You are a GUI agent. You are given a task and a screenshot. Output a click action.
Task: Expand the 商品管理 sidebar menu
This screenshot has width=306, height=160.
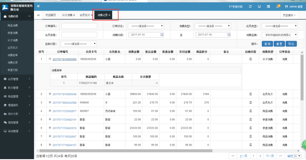(x=17, y=97)
